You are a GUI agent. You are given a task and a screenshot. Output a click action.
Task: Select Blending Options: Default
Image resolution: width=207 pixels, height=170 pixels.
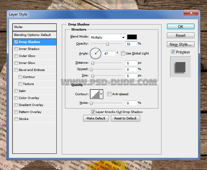point(32,35)
